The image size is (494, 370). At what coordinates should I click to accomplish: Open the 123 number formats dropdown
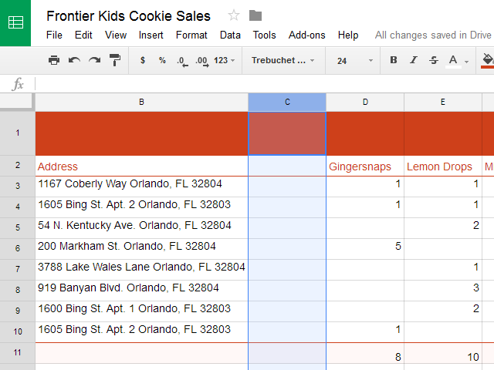(225, 60)
